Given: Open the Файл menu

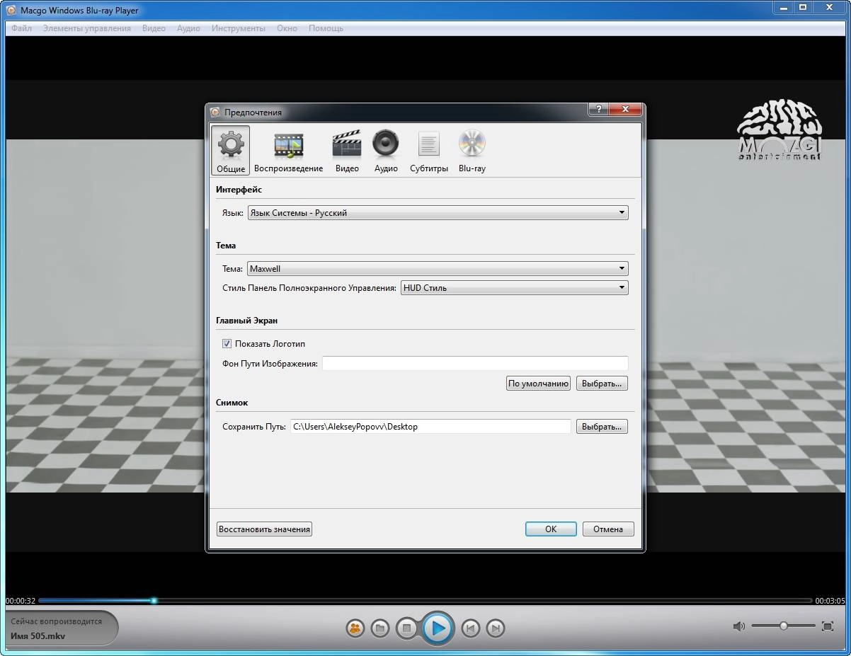Looking at the screenshot, I should [22, 28].
